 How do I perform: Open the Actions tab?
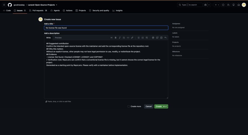[x=67, y=10]
